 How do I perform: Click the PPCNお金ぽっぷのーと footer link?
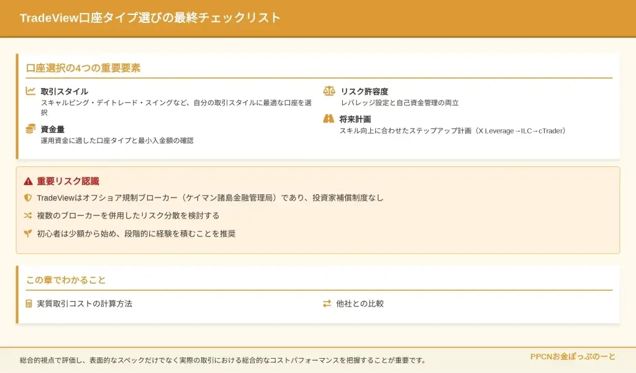(x=573, y=357)
